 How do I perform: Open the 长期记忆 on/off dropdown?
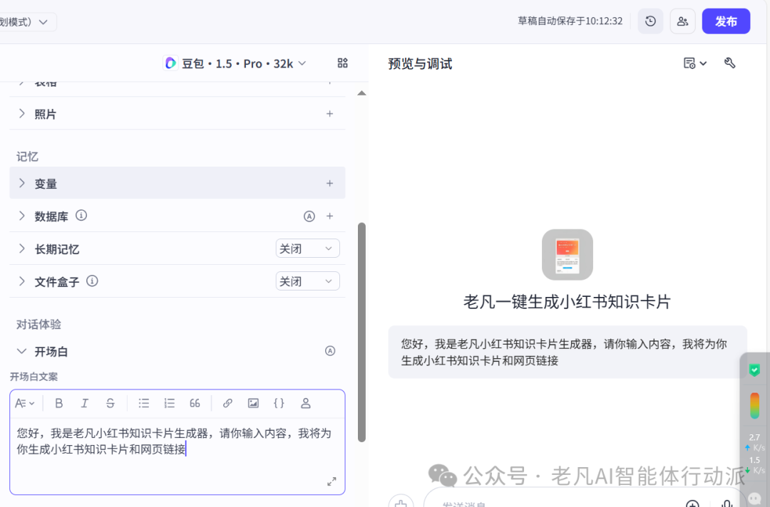(307, 249)
